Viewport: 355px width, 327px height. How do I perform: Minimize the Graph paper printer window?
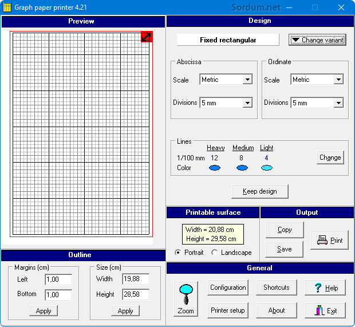click(x=289, y=7)
